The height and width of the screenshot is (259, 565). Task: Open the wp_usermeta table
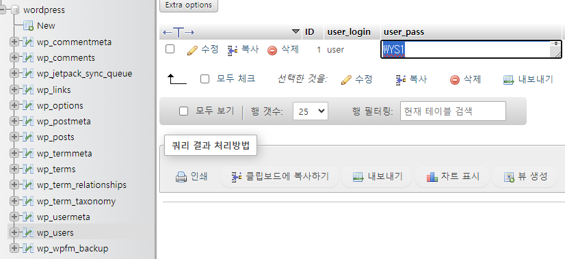(x=64, y=217)
